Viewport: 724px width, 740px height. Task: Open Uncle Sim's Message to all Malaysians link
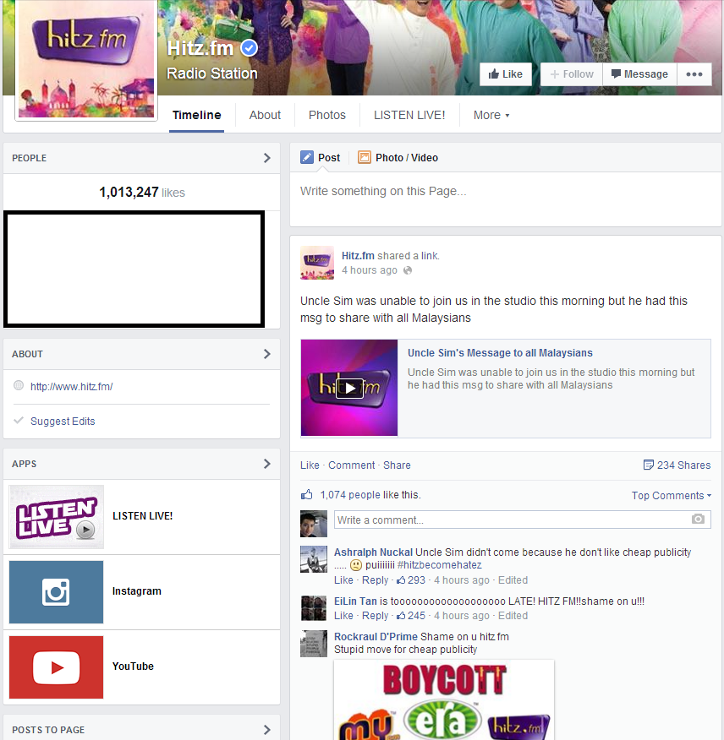click(500, 353)
